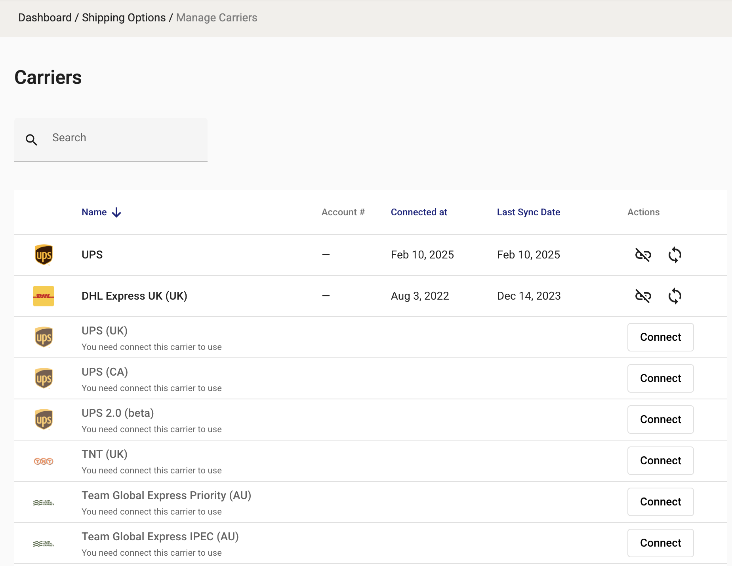
Task: Click the UPS carrier logo
Action: [x=44, y=255]
